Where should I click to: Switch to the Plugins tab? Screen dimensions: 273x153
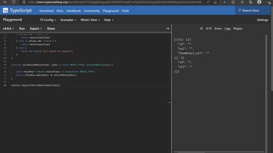238,28
